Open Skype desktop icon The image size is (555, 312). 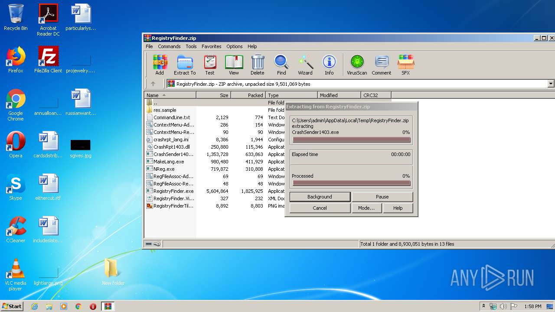coord(16,187)
